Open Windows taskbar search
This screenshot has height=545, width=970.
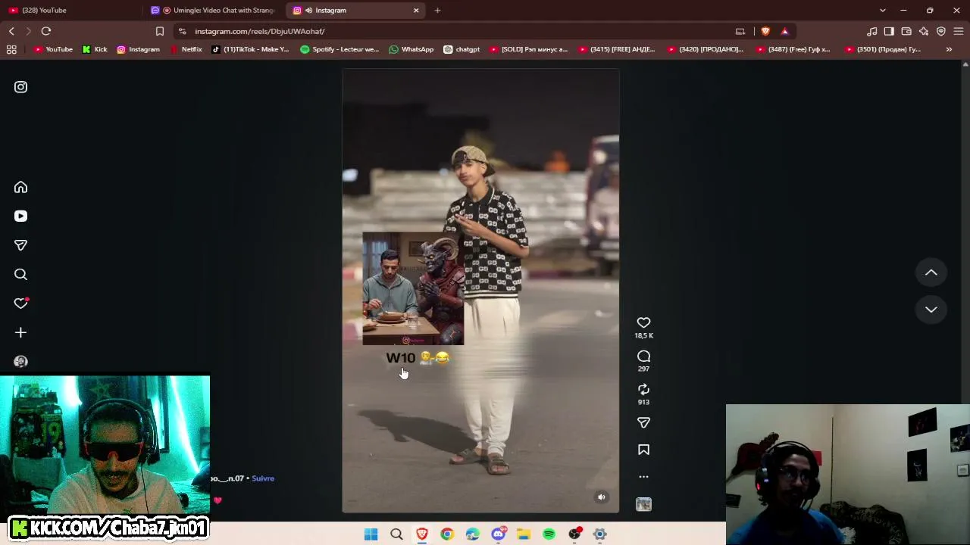point(396,534)
